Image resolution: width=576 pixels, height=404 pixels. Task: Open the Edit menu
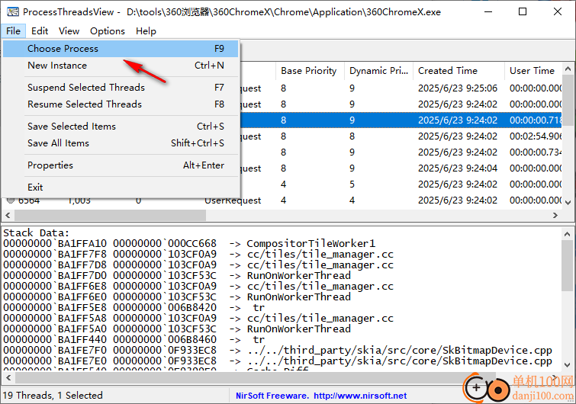coord(40,30)
